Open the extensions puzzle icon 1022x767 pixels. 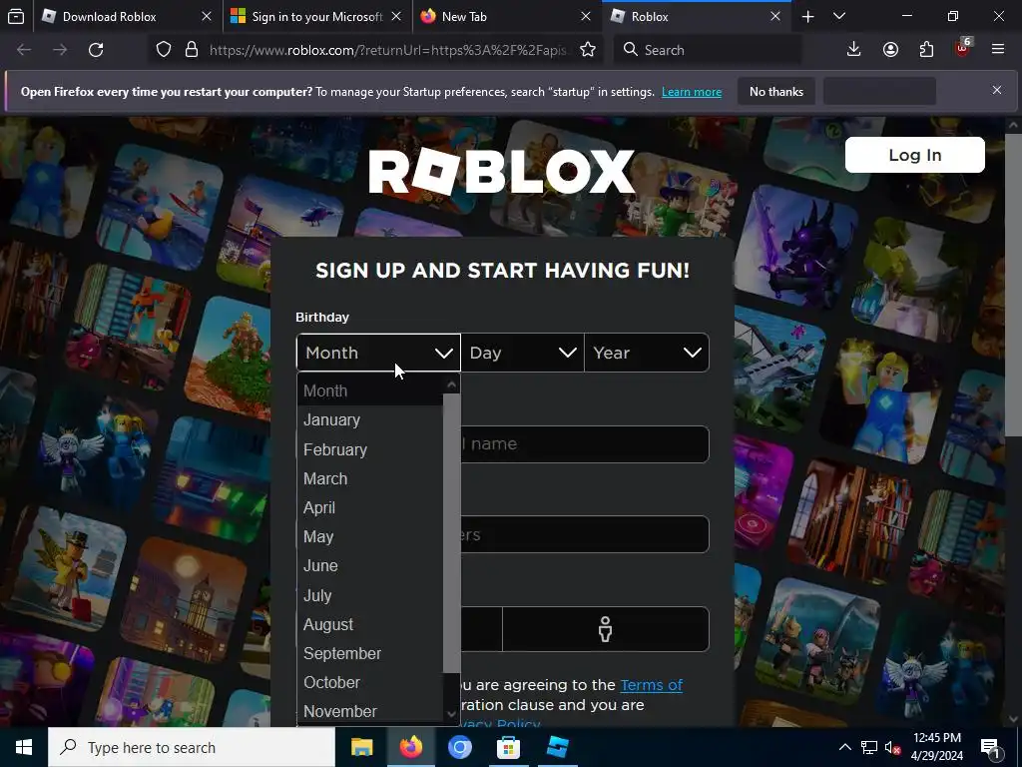coord(926,50)
